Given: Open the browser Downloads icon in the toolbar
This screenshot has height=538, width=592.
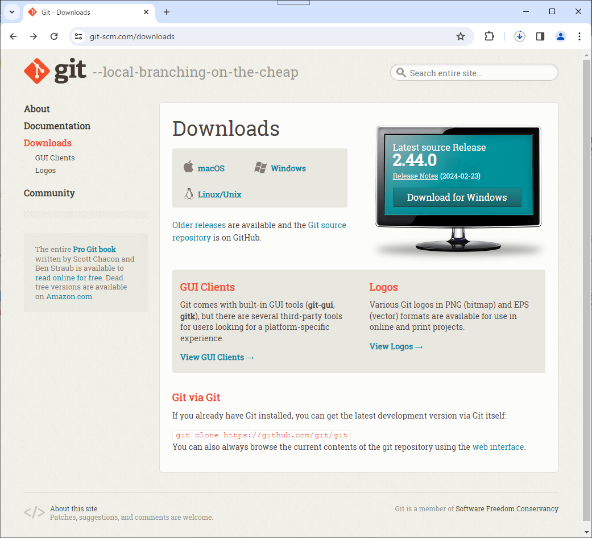Looking at the screenshot, I should (x=520, y=36).
